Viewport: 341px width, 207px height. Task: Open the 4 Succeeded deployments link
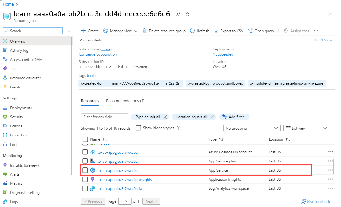click(223, 54)
